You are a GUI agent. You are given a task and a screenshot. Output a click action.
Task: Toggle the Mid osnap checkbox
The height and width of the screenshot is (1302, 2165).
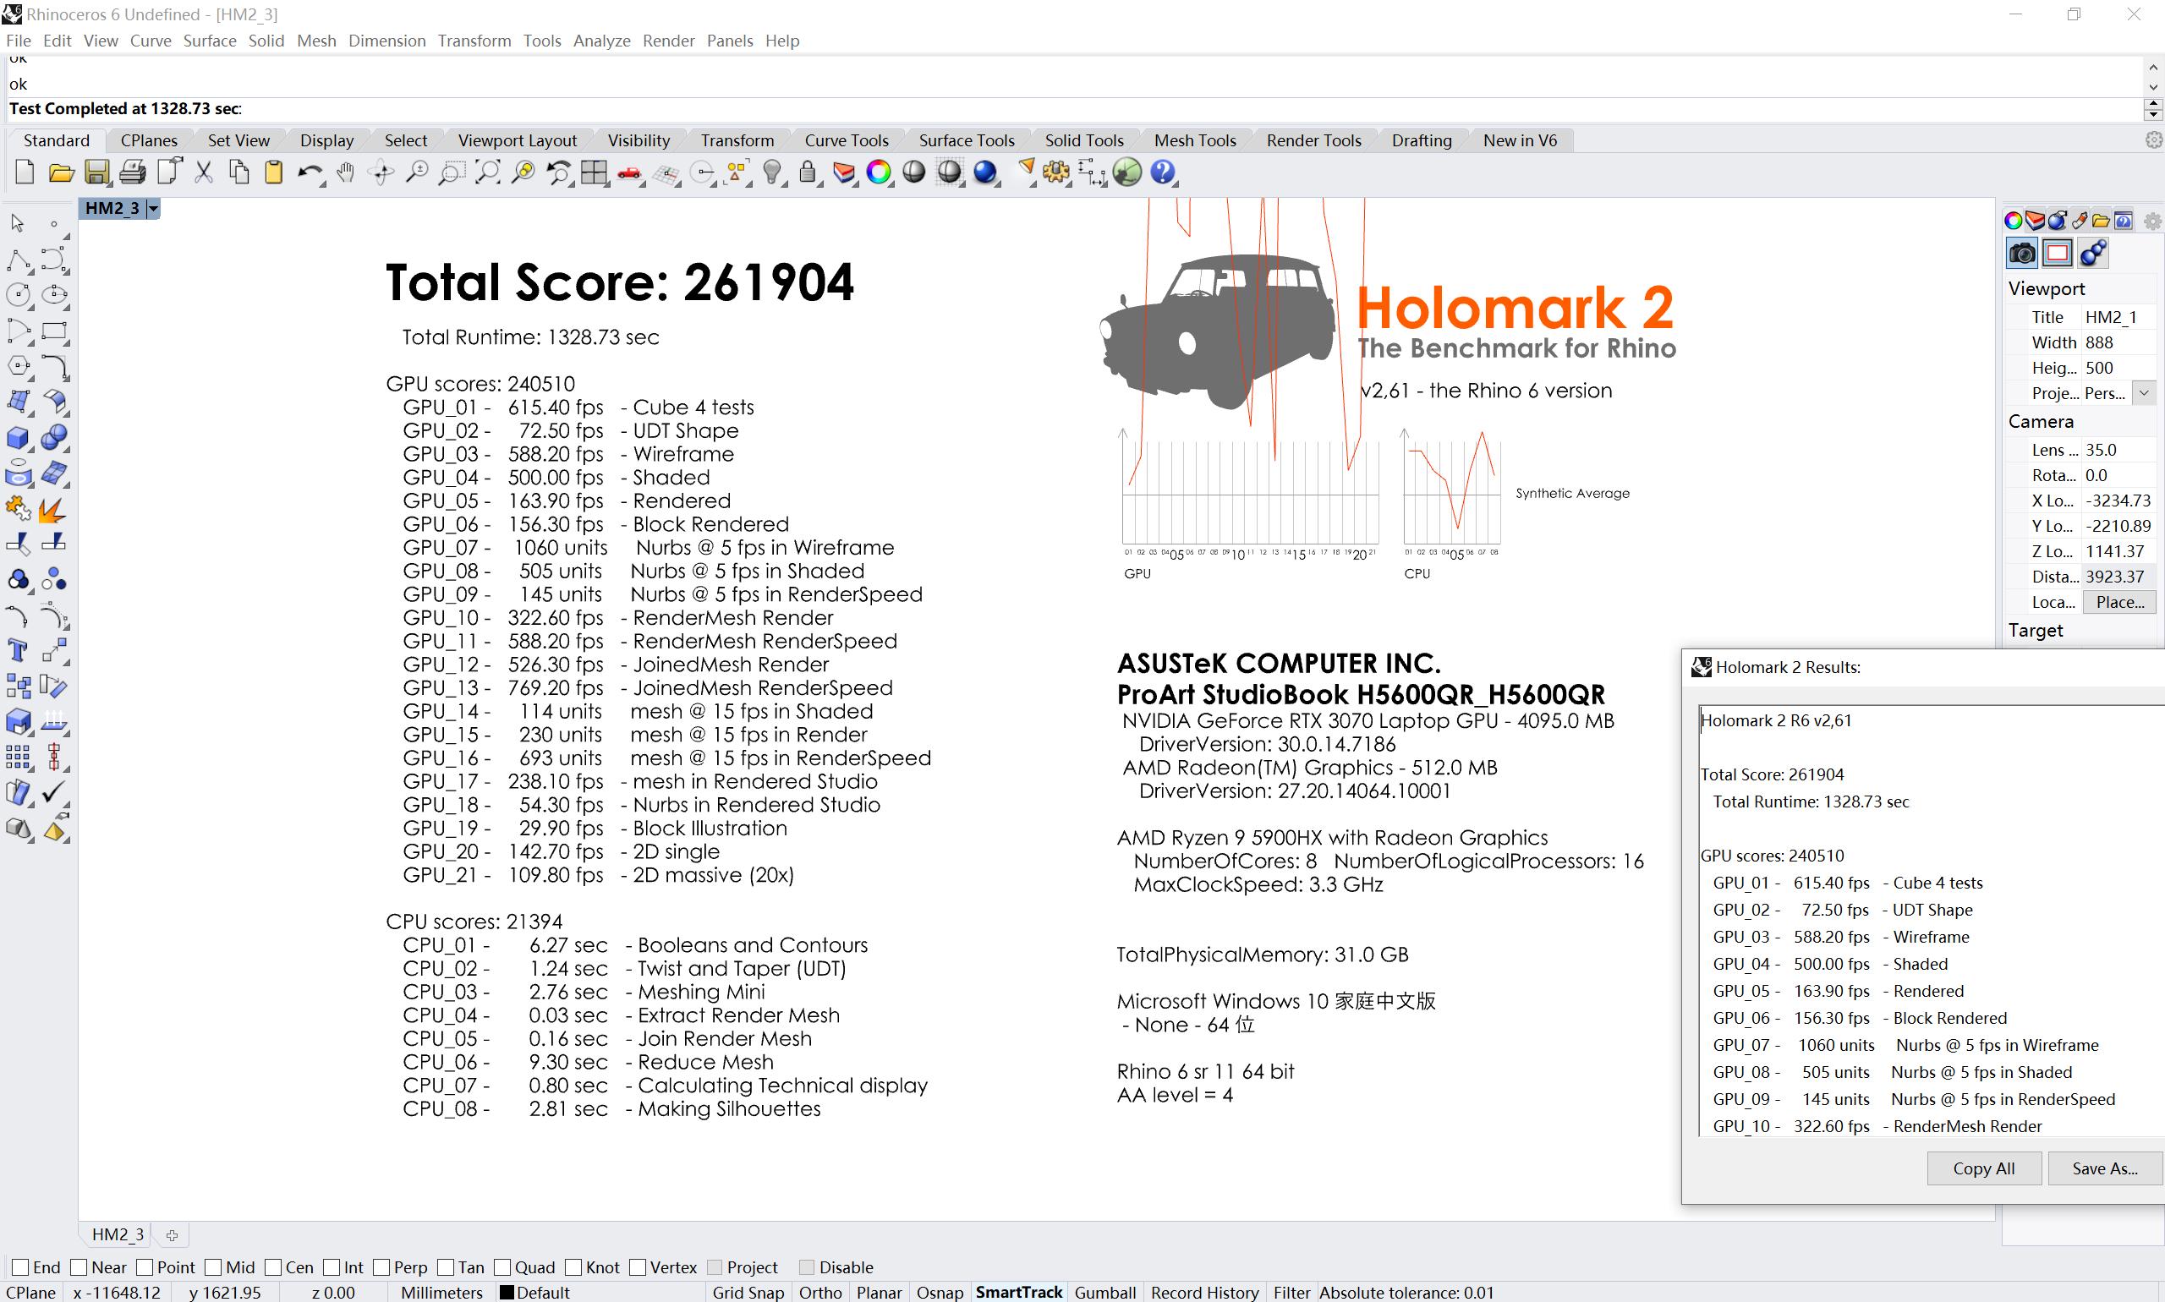[213, 1266]
